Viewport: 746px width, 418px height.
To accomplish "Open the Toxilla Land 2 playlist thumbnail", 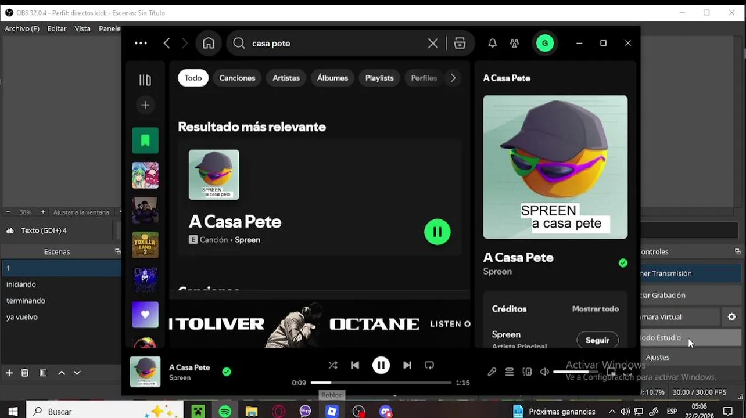I will [x=145, y=245].
